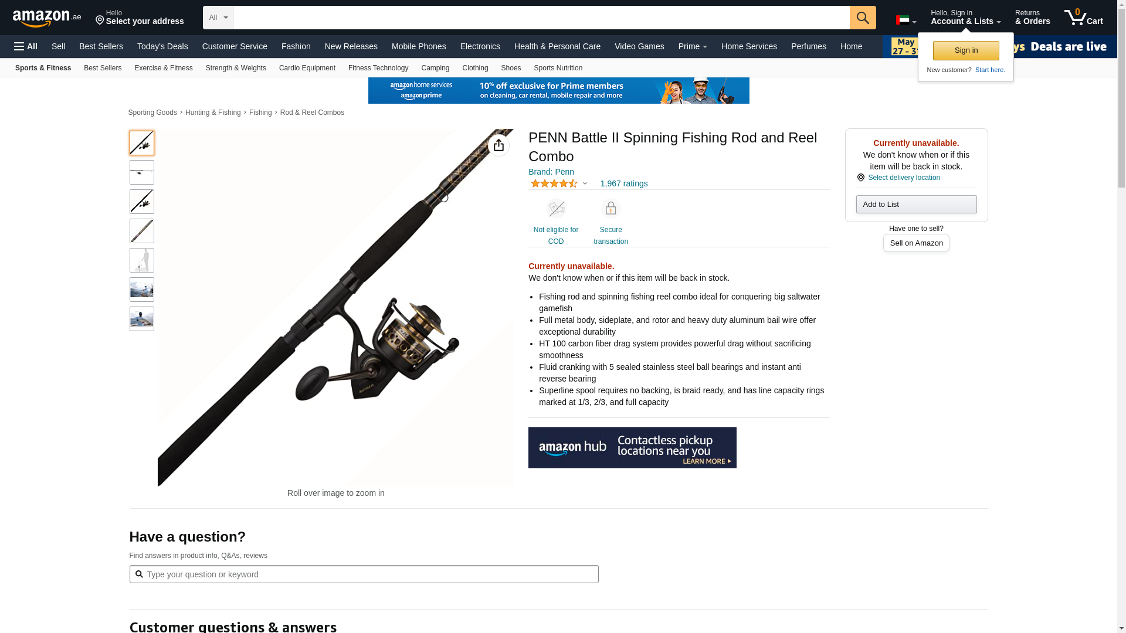1126x633 pixels.
Task: Expand the star rating breakdown chevron
Action: (585, 183)
